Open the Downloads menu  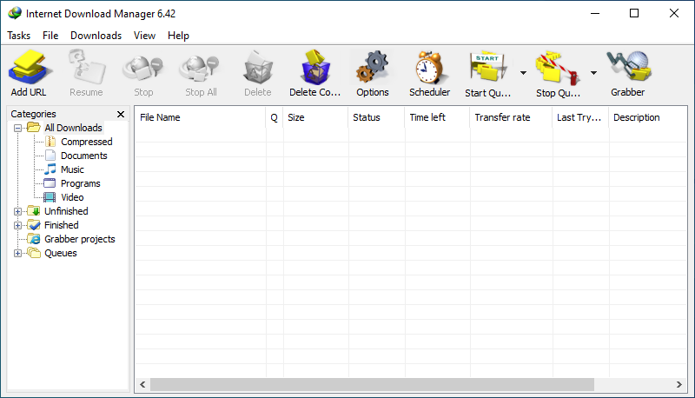click(96, 36)
